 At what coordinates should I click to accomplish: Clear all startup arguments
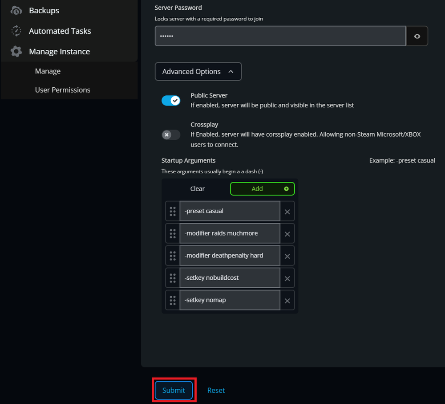197,189
